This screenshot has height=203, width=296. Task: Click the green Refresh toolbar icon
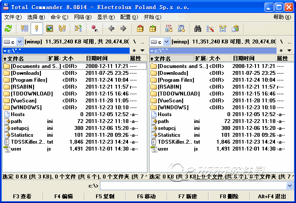click(x=8, y=28)
